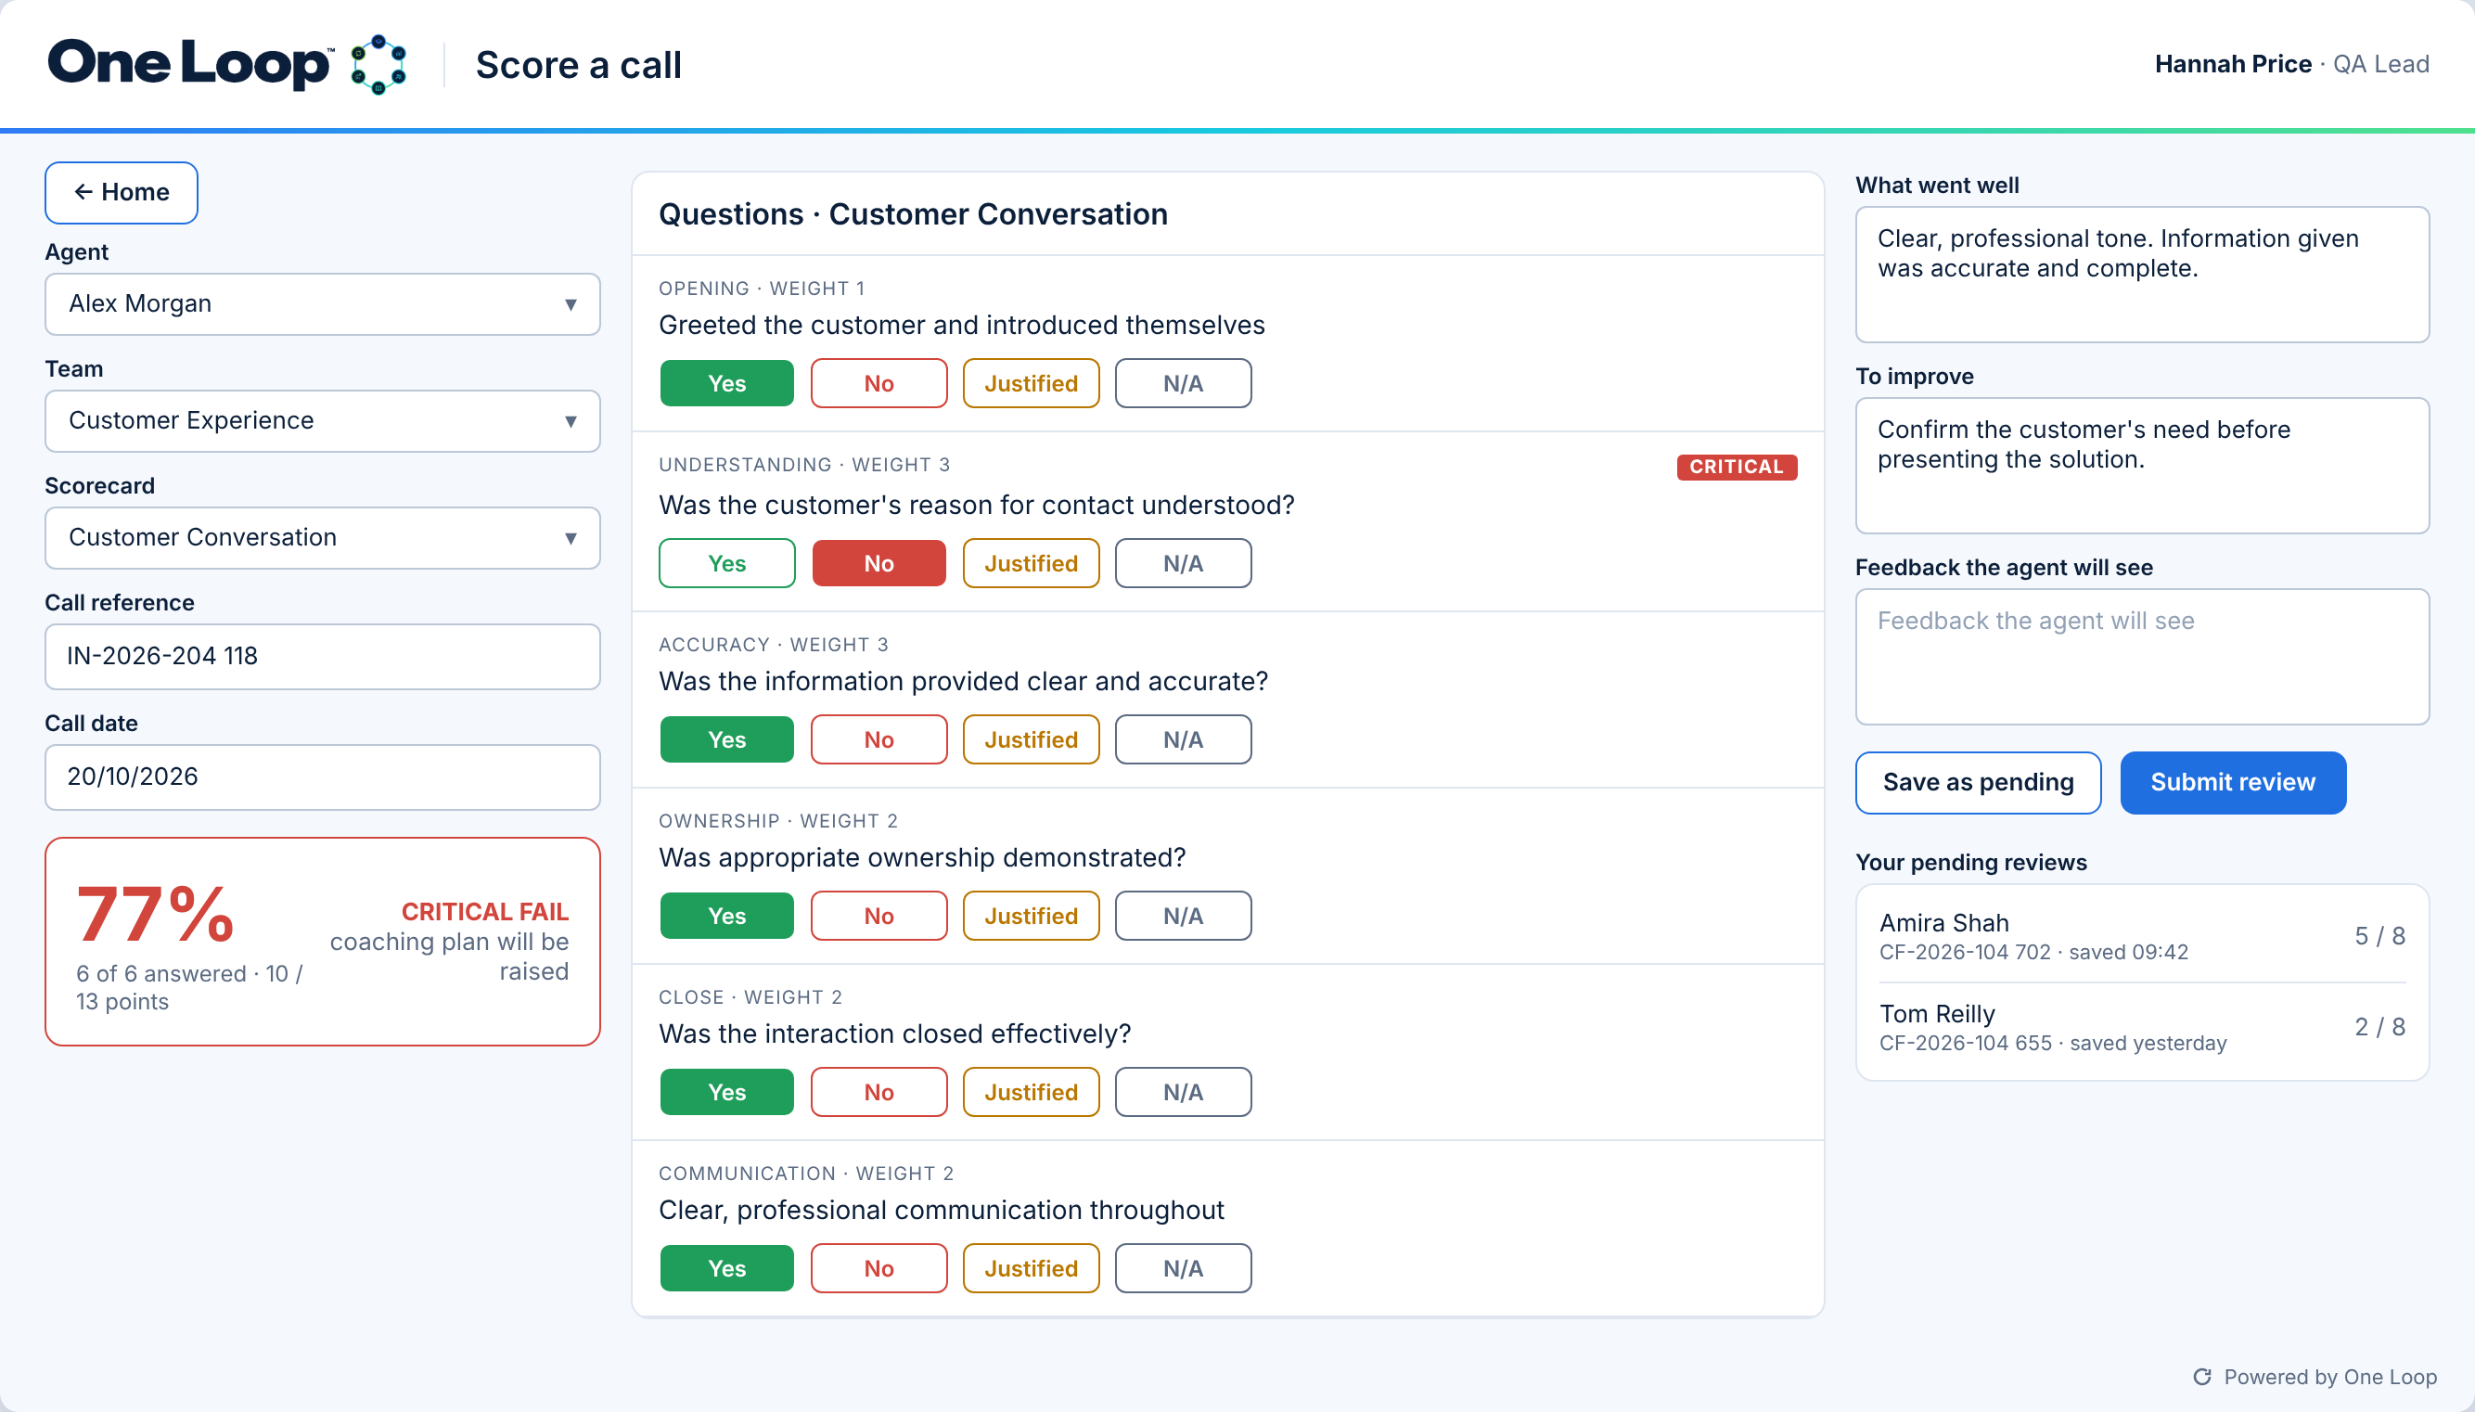Open the Team dropdown showing Customer Experience
Image resolution: width=2475 pixels, height=1412 pixels.
tap(323, 421)
